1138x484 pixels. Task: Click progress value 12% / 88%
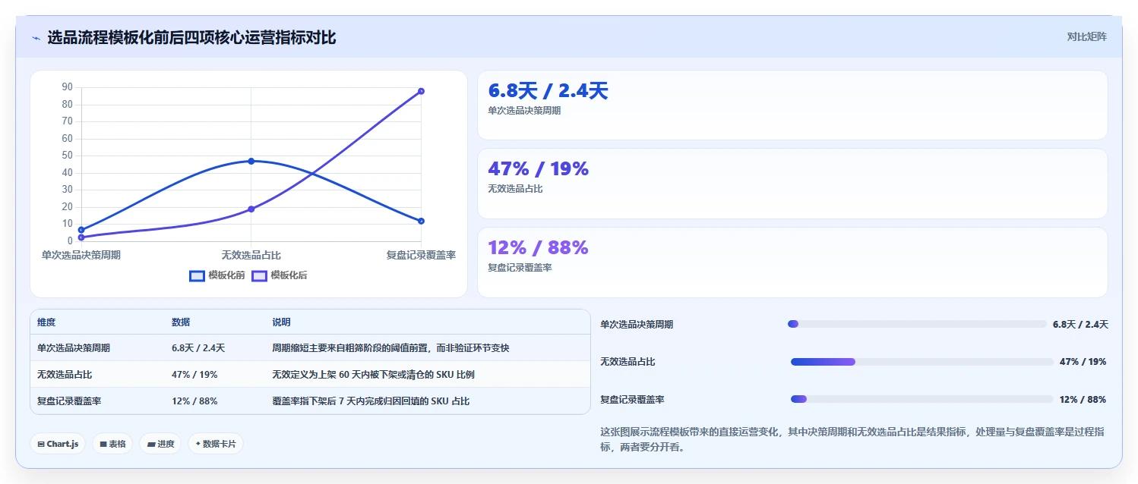[x=1083, y=399]
